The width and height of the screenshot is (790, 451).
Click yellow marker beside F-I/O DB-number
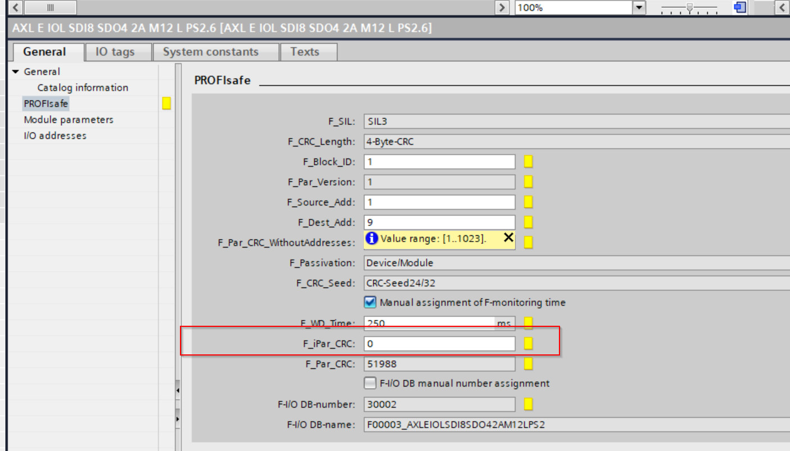pos(529,404)
